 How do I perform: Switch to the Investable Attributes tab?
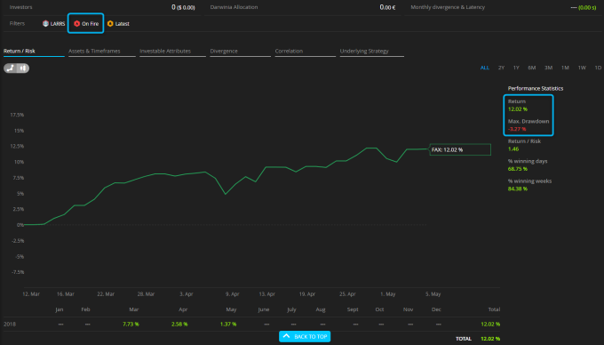pos(165,51)
